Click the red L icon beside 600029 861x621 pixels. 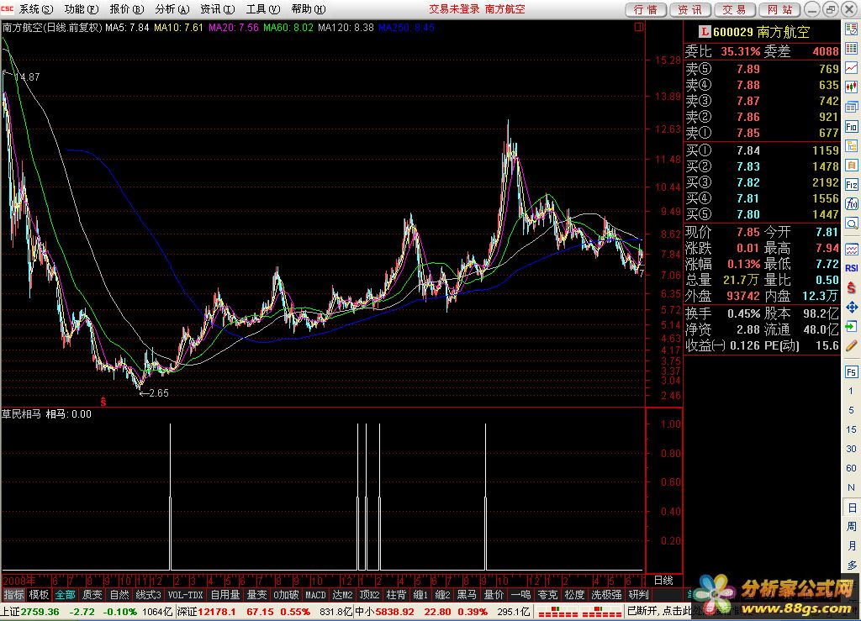[705, 33]
